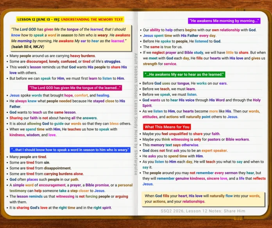Click bullet 'But before we can speak for Him'
This screenshot has height=228, width=272.
pos(67,79)
